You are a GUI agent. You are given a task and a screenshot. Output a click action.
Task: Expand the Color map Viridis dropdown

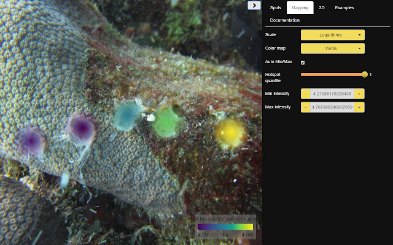tap(332, 48)
